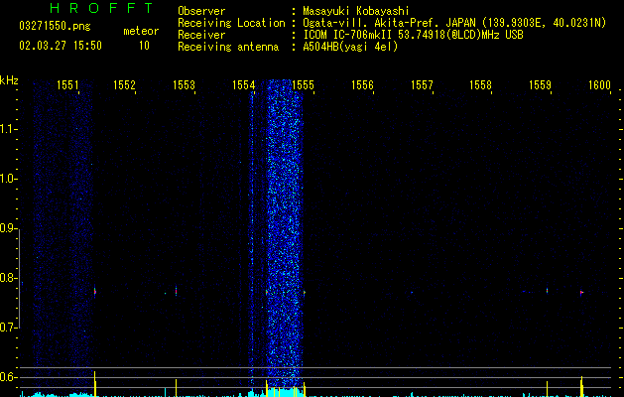Click the date stamp 02.03.27 15:50
624x397 pixels.
61,46
